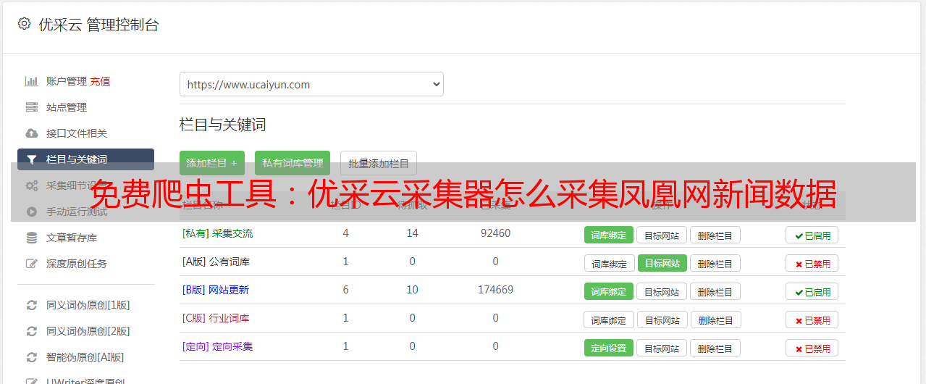This screenshot has width=926, height=384.
Task: Click the collected count 92460
Action: 496,233
